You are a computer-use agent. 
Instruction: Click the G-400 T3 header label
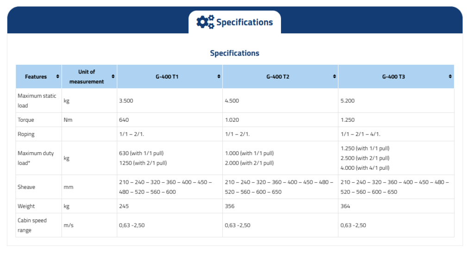pos(393,77)
